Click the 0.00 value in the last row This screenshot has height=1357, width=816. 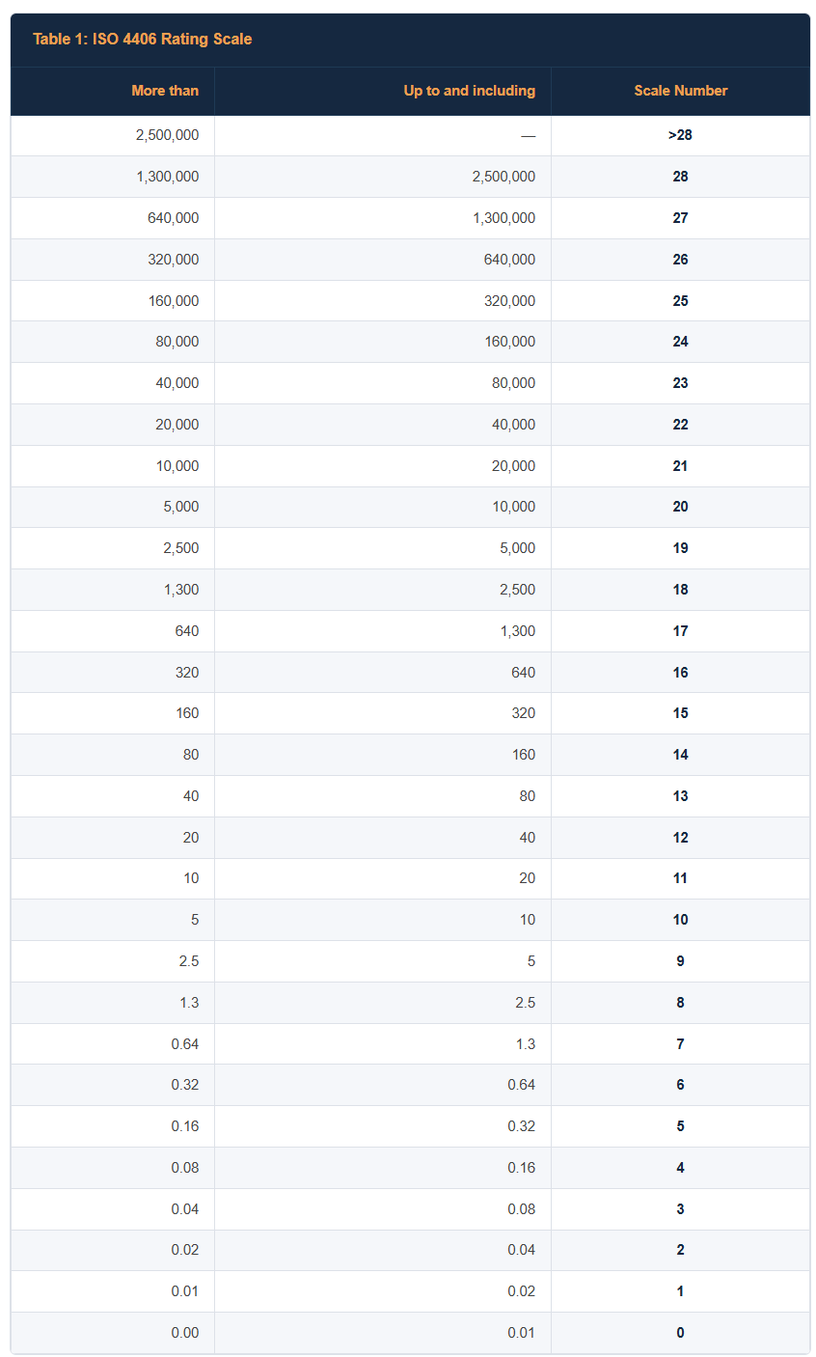185,1333
